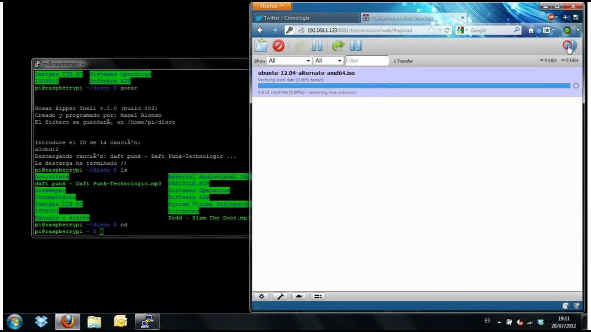Click the search magnifier icon
Viewport: 591px width, 332px height.
coord(517,30)
